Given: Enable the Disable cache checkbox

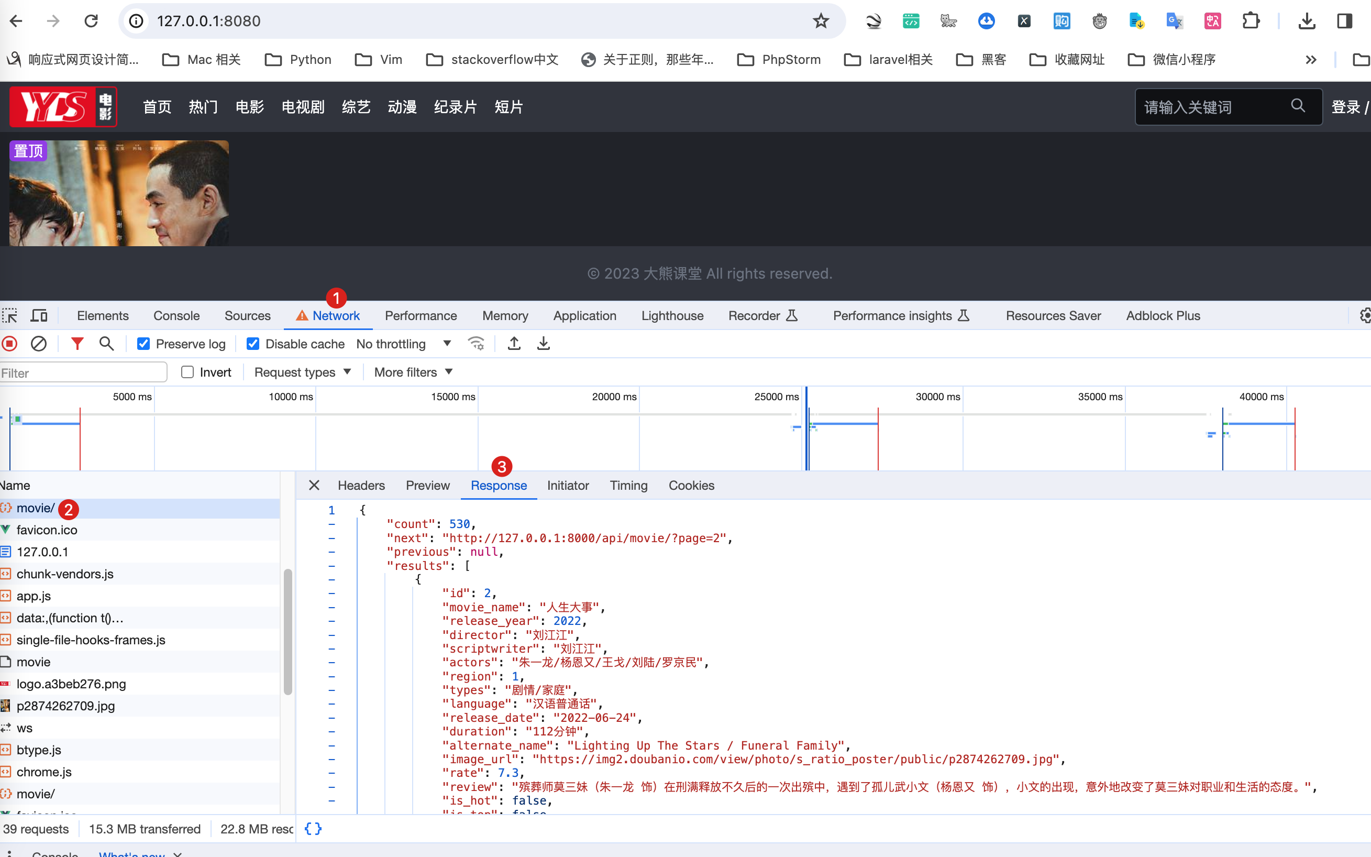Looking at the screenshot, I should [x=252, y=343].
